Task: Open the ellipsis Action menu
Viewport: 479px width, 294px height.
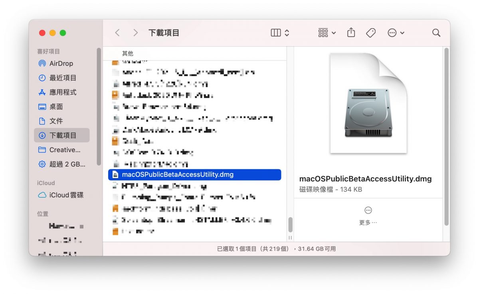Action: point(396,33)
